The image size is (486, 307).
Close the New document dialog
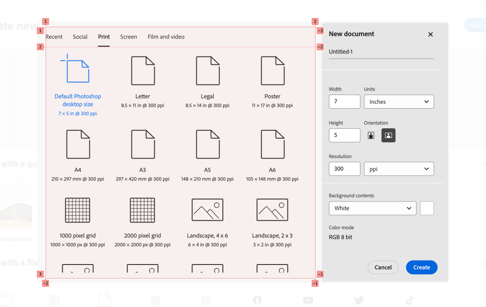430,34
